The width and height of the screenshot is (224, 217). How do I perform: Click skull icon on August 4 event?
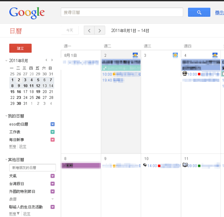[x=185, y=73]
